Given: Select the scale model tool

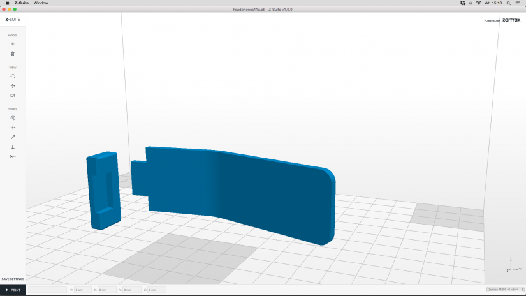Looking at the screenshot, I should 13,137.
